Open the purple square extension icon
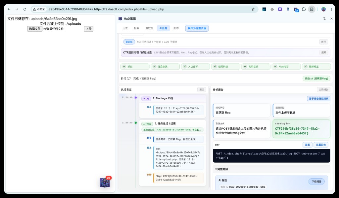 click(x=280, y=9)
